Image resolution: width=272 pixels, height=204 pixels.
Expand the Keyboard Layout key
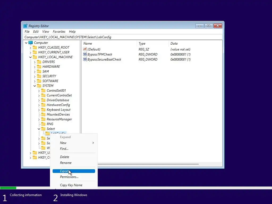[39, 110]
